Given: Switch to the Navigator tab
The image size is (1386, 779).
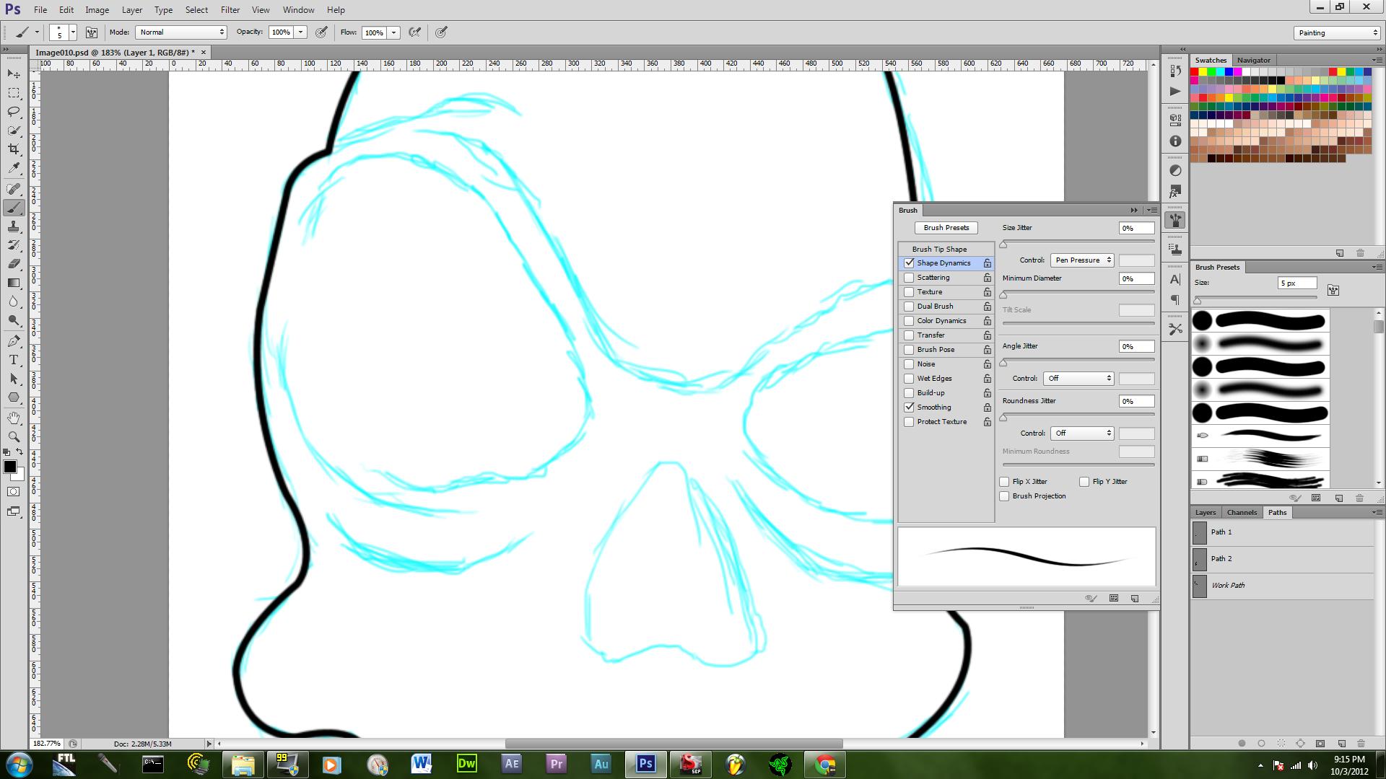Looking at the screenshot, I should coord(1253,61).
